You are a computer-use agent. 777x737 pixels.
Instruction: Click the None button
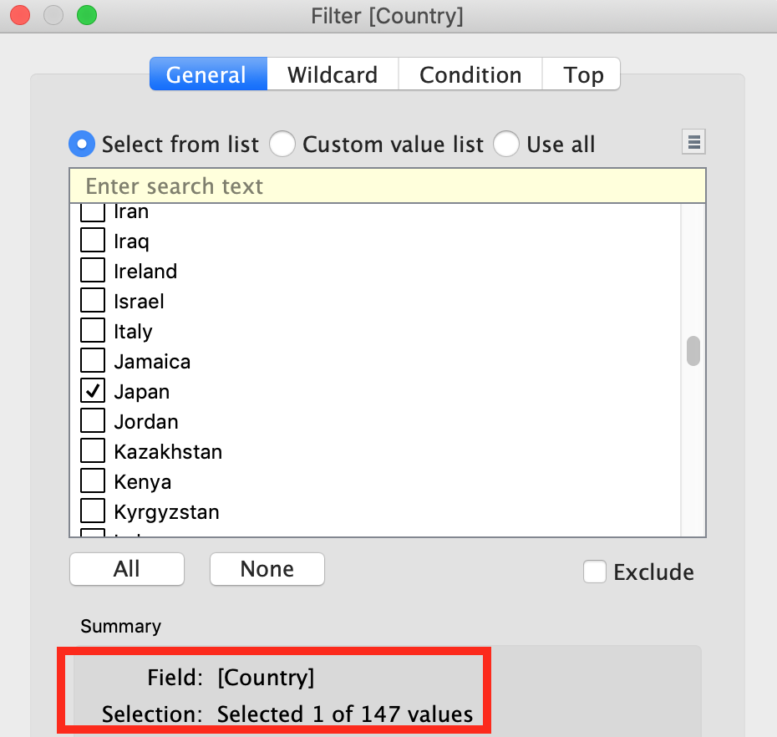click(x=267, y=569)
